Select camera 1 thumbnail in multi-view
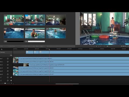 [14, 20]
